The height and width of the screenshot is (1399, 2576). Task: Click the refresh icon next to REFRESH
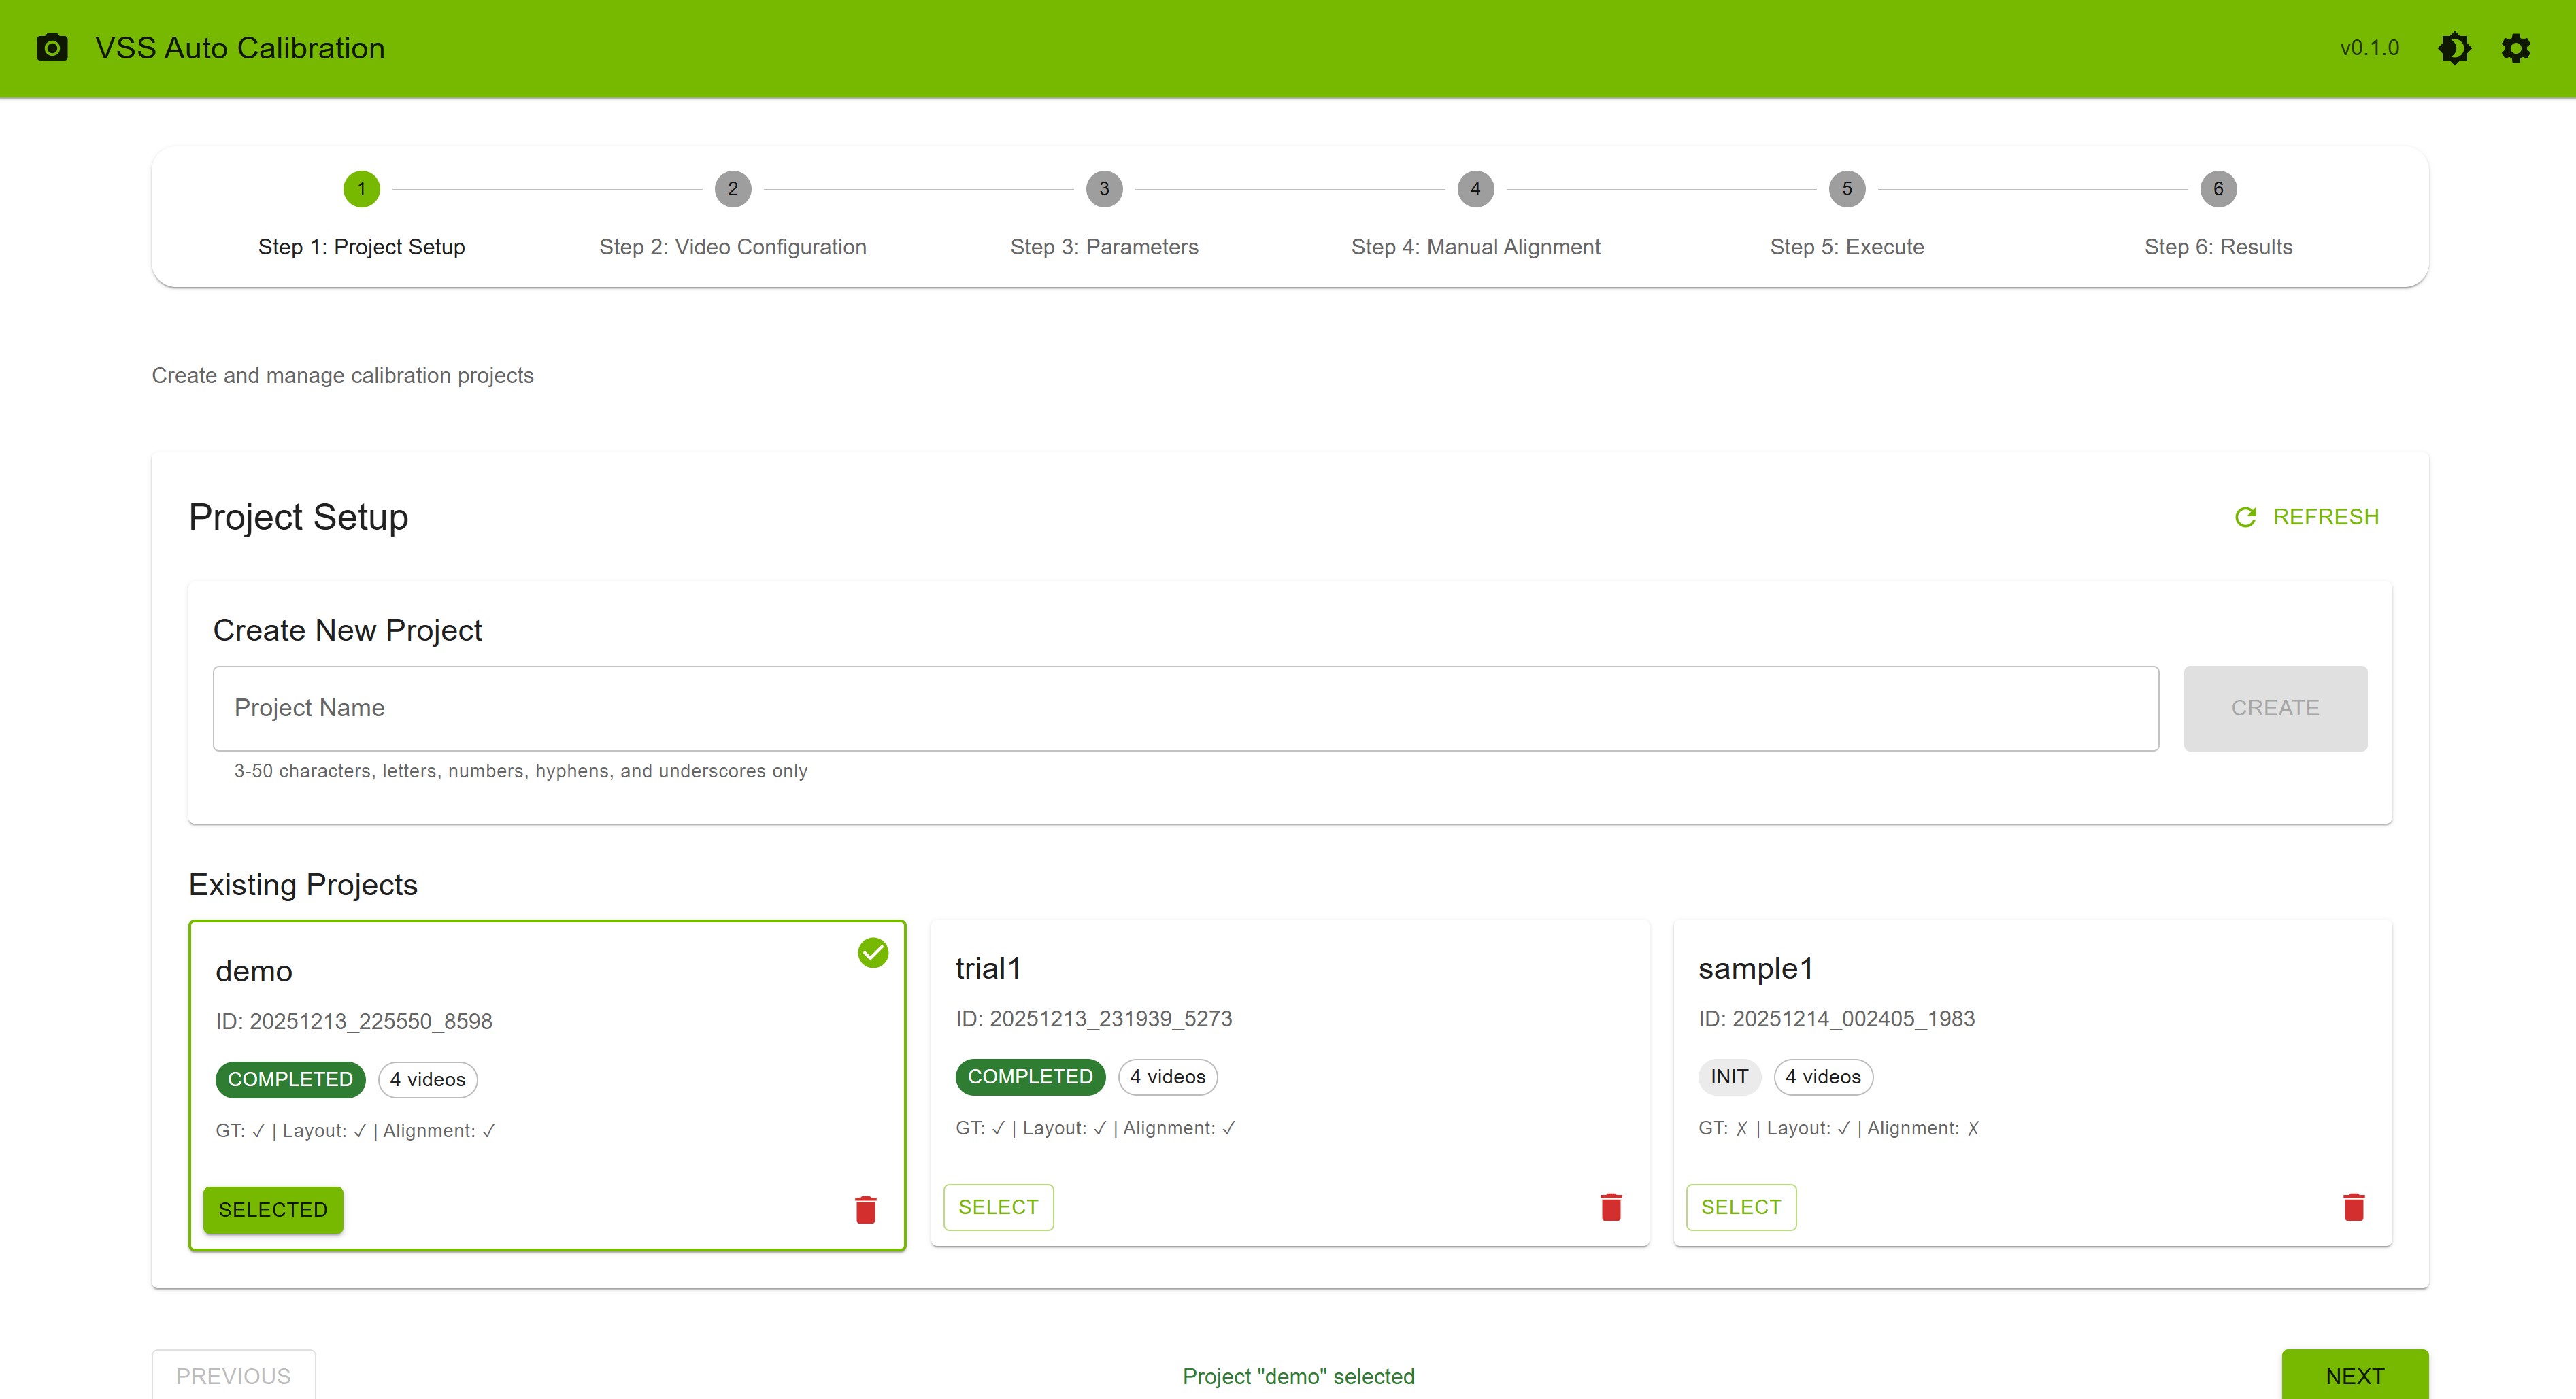(2246, 517)
